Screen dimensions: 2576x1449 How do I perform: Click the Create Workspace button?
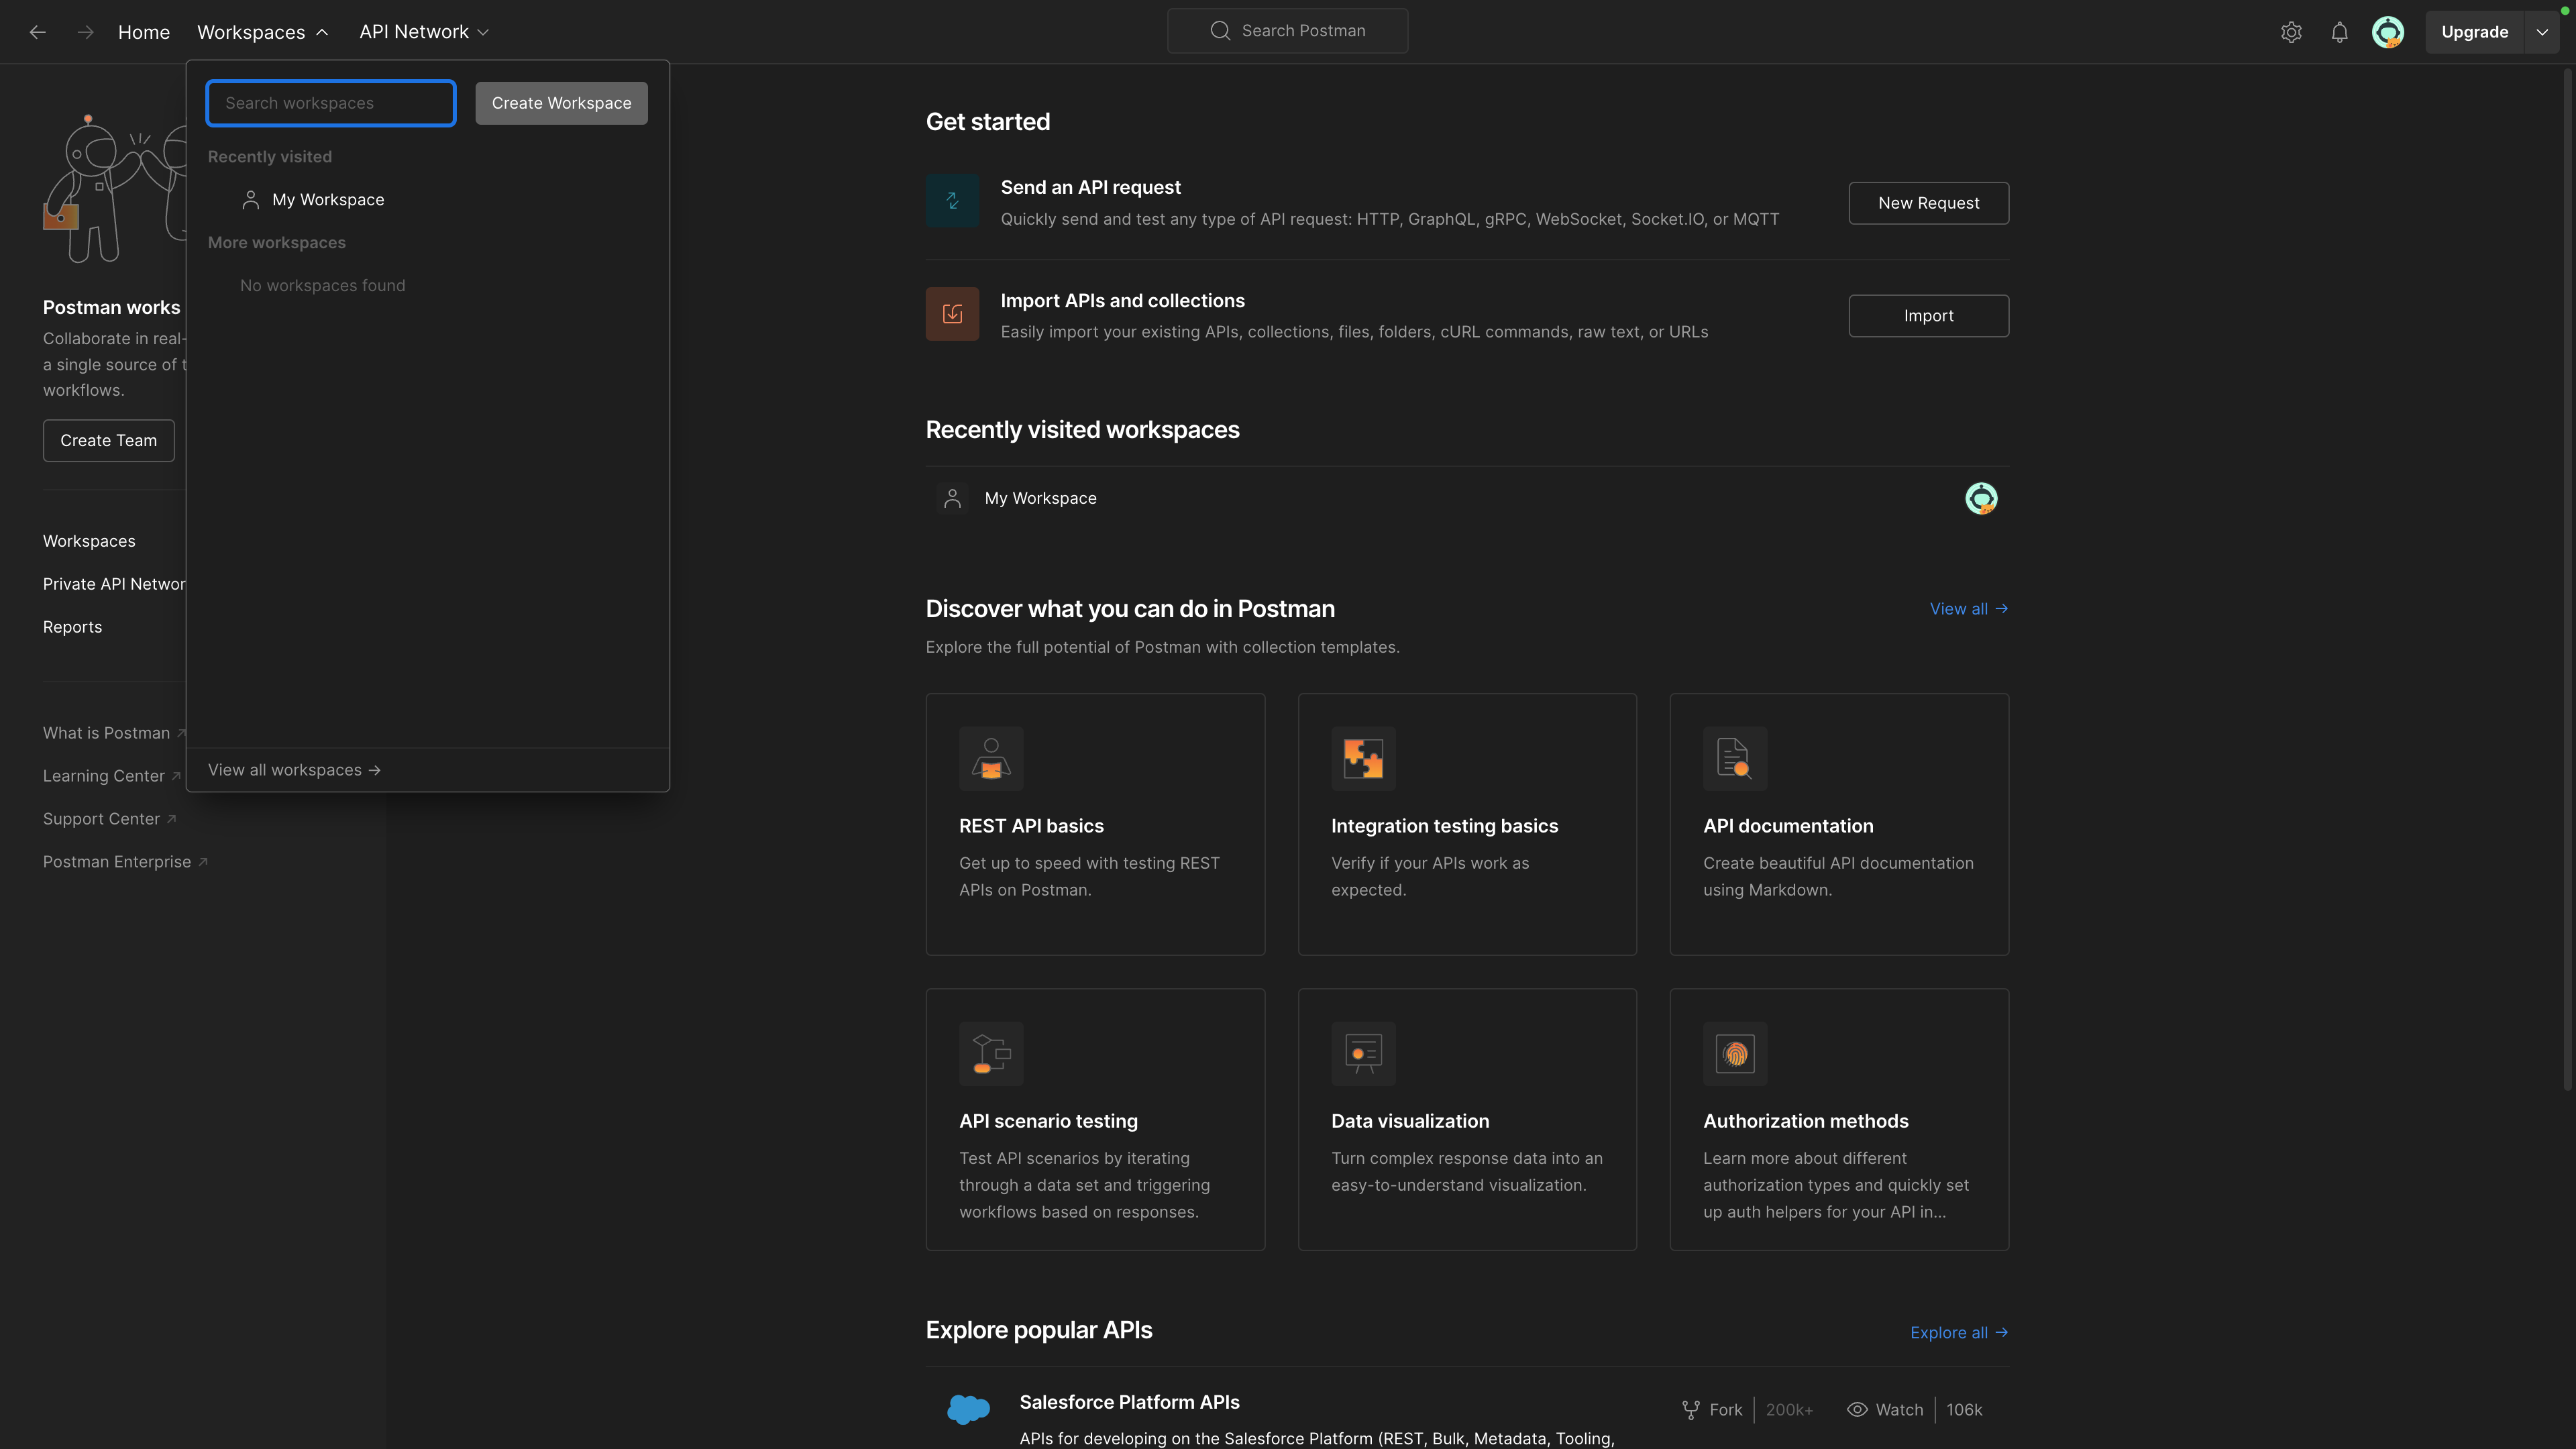point(561,103)
